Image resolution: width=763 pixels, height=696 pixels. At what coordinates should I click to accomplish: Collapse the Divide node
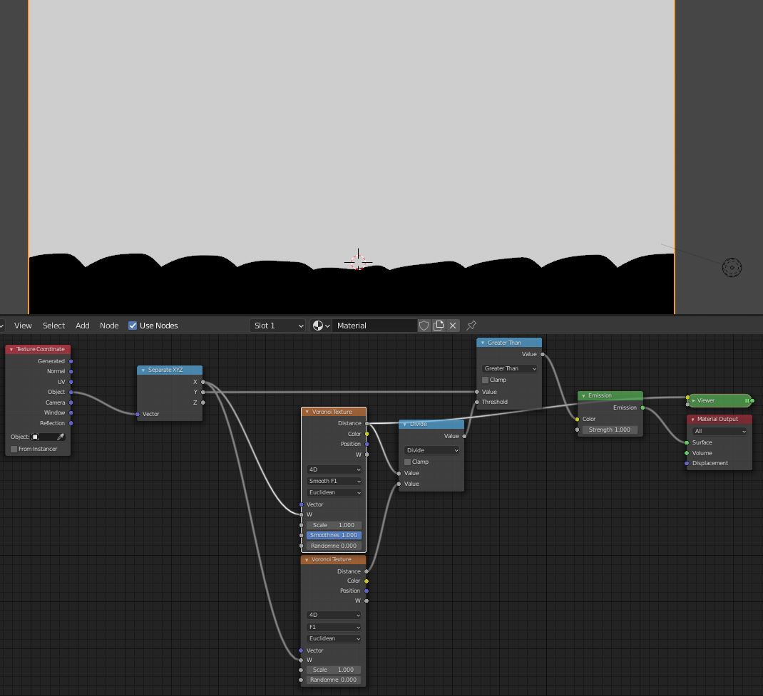click(x=404, y=425)
